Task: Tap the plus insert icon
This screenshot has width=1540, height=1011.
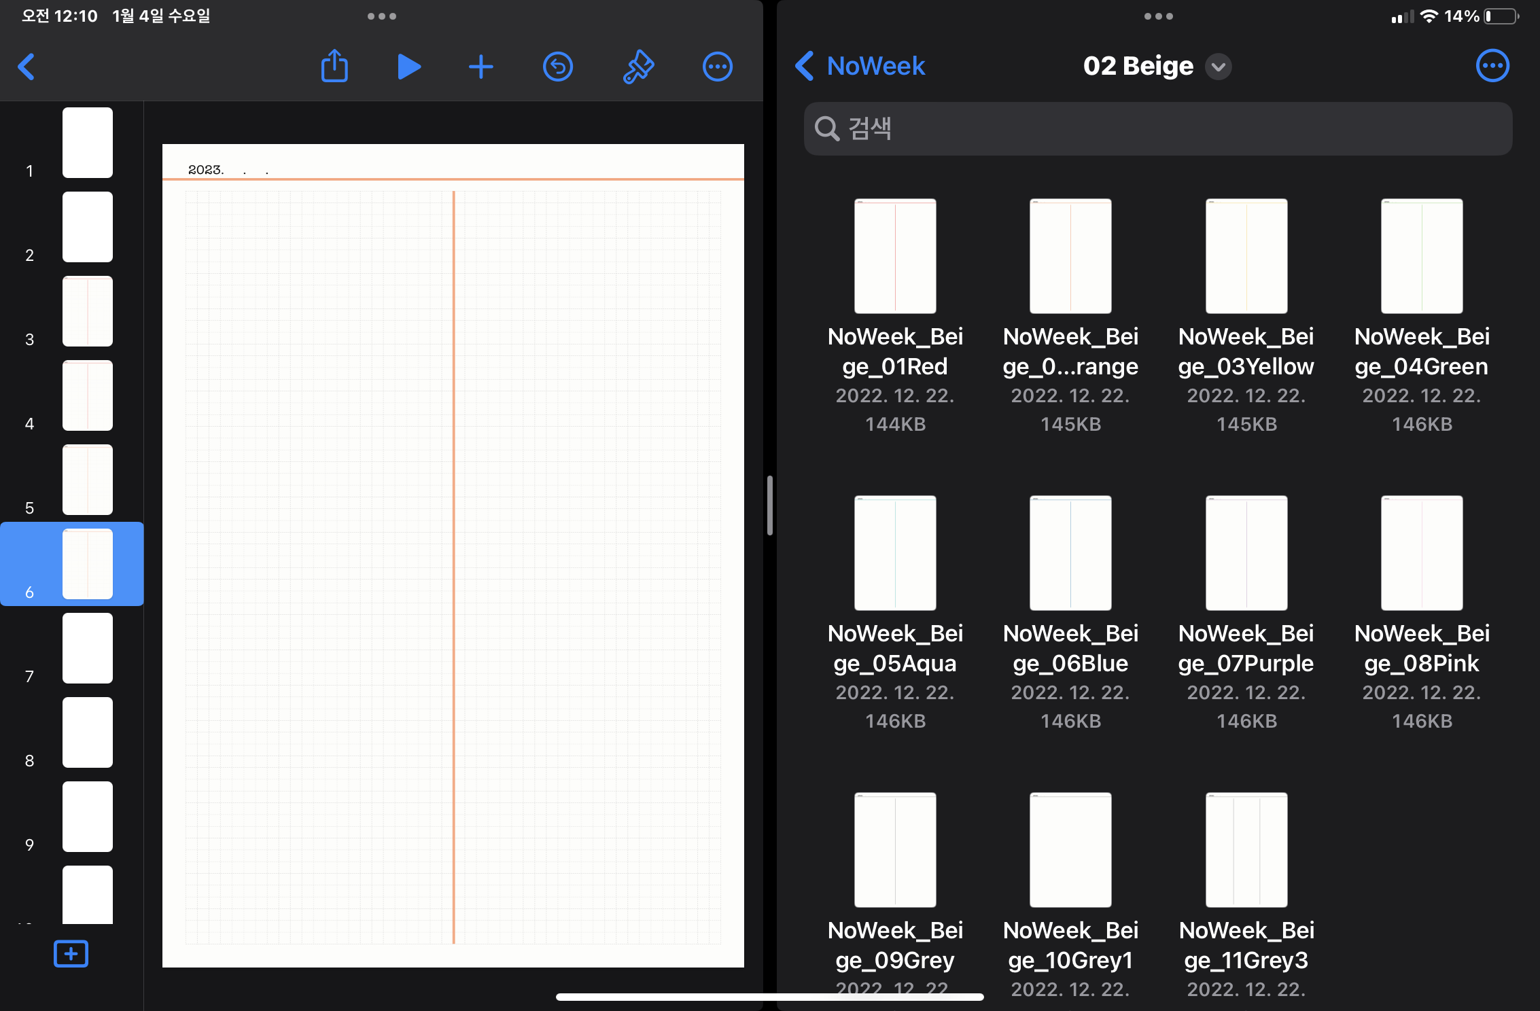Action: [x=481, y=67]
